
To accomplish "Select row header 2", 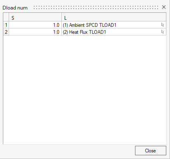I will [6, 32].
